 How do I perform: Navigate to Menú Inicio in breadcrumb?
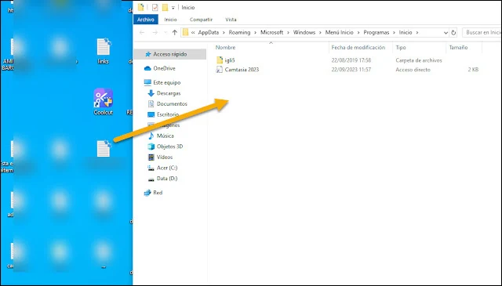340,32
